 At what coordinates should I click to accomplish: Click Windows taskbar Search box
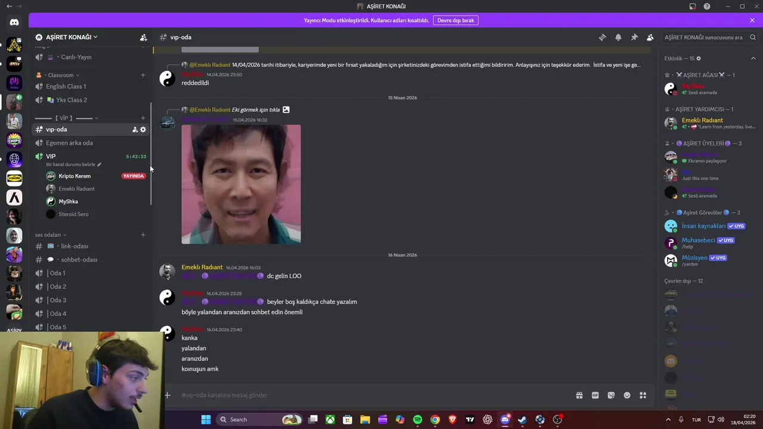pyautogui.click(x=260, y=419)
